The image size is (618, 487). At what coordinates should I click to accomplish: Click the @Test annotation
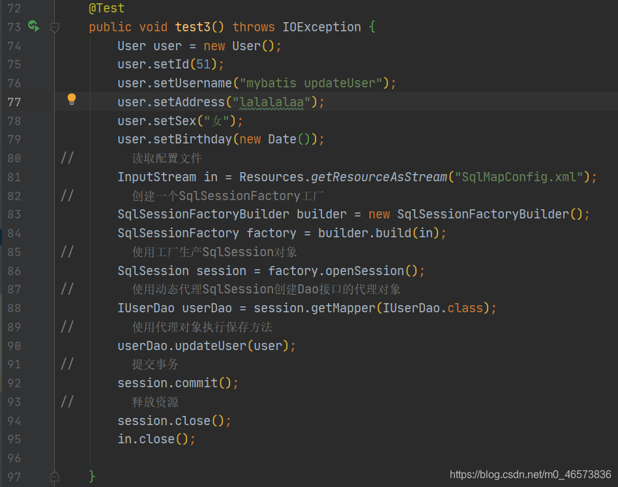click(106, 8)
